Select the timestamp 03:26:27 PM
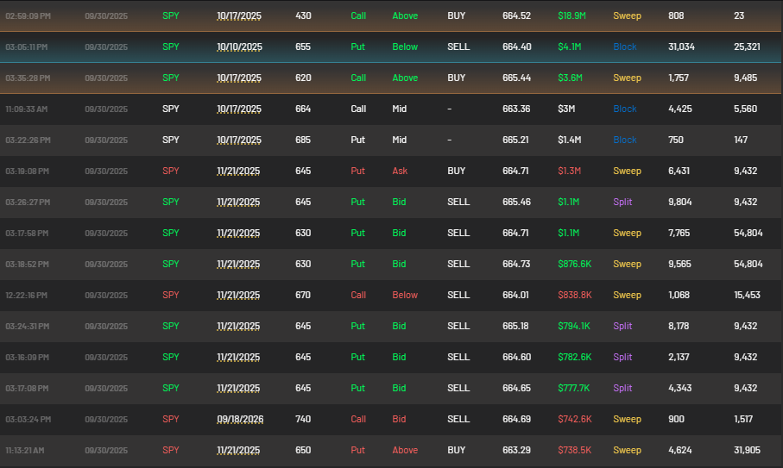 point(28,202)
